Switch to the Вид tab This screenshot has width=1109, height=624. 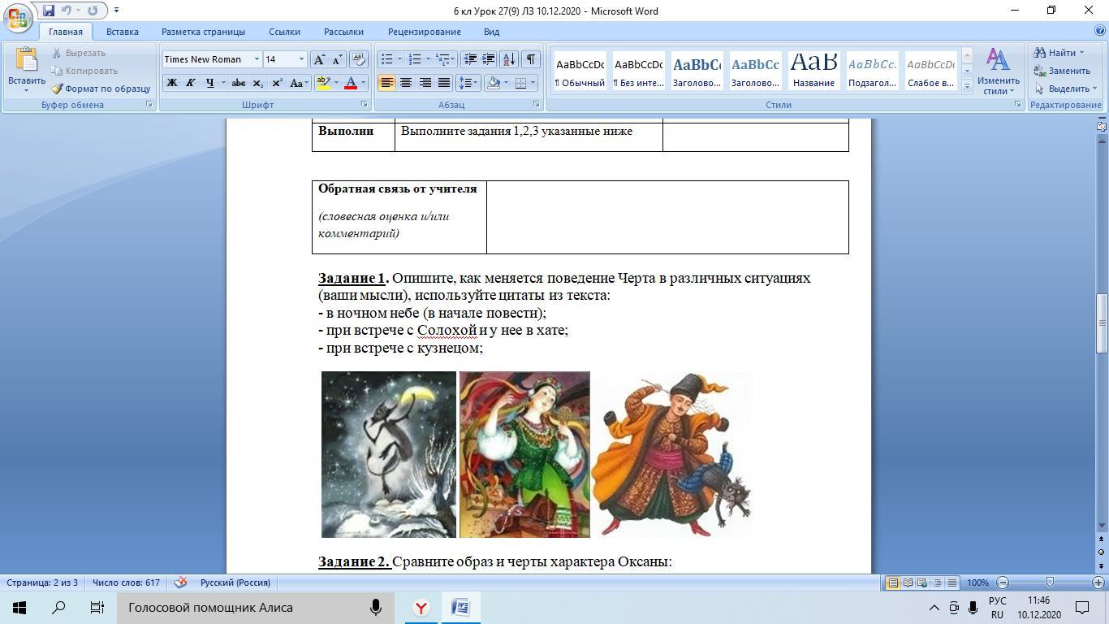pyautogui.click(x=491, y=32)
